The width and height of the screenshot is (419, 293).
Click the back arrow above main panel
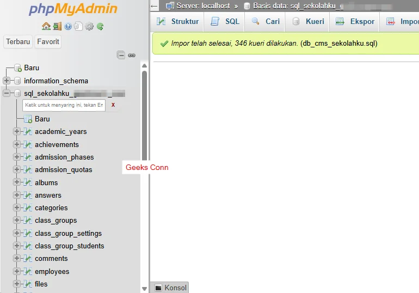click(x=154, y=6)
